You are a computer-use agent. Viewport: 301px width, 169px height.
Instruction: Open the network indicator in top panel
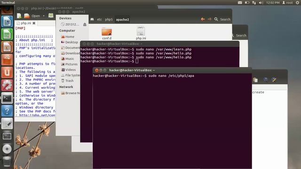pyautogui.click(x=254, y=3)
